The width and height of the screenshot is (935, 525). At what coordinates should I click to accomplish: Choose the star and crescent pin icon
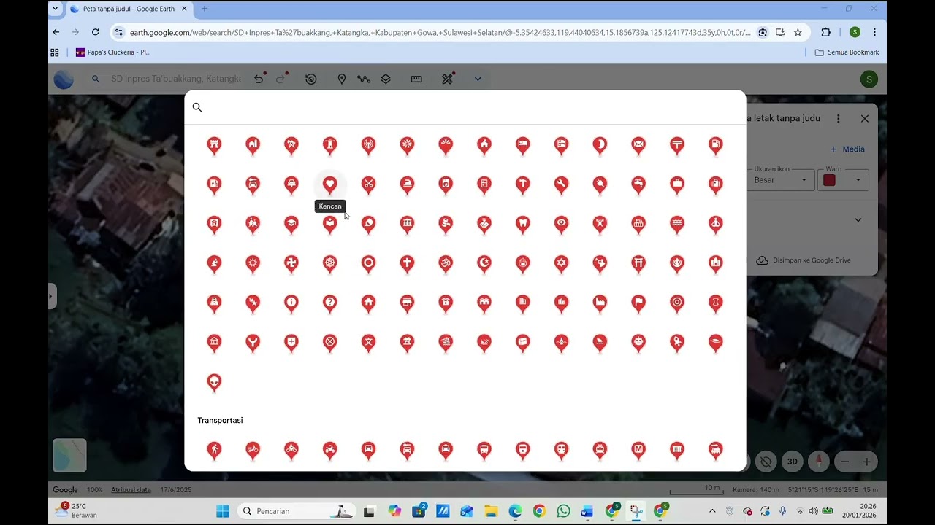(x=484, y=263)
